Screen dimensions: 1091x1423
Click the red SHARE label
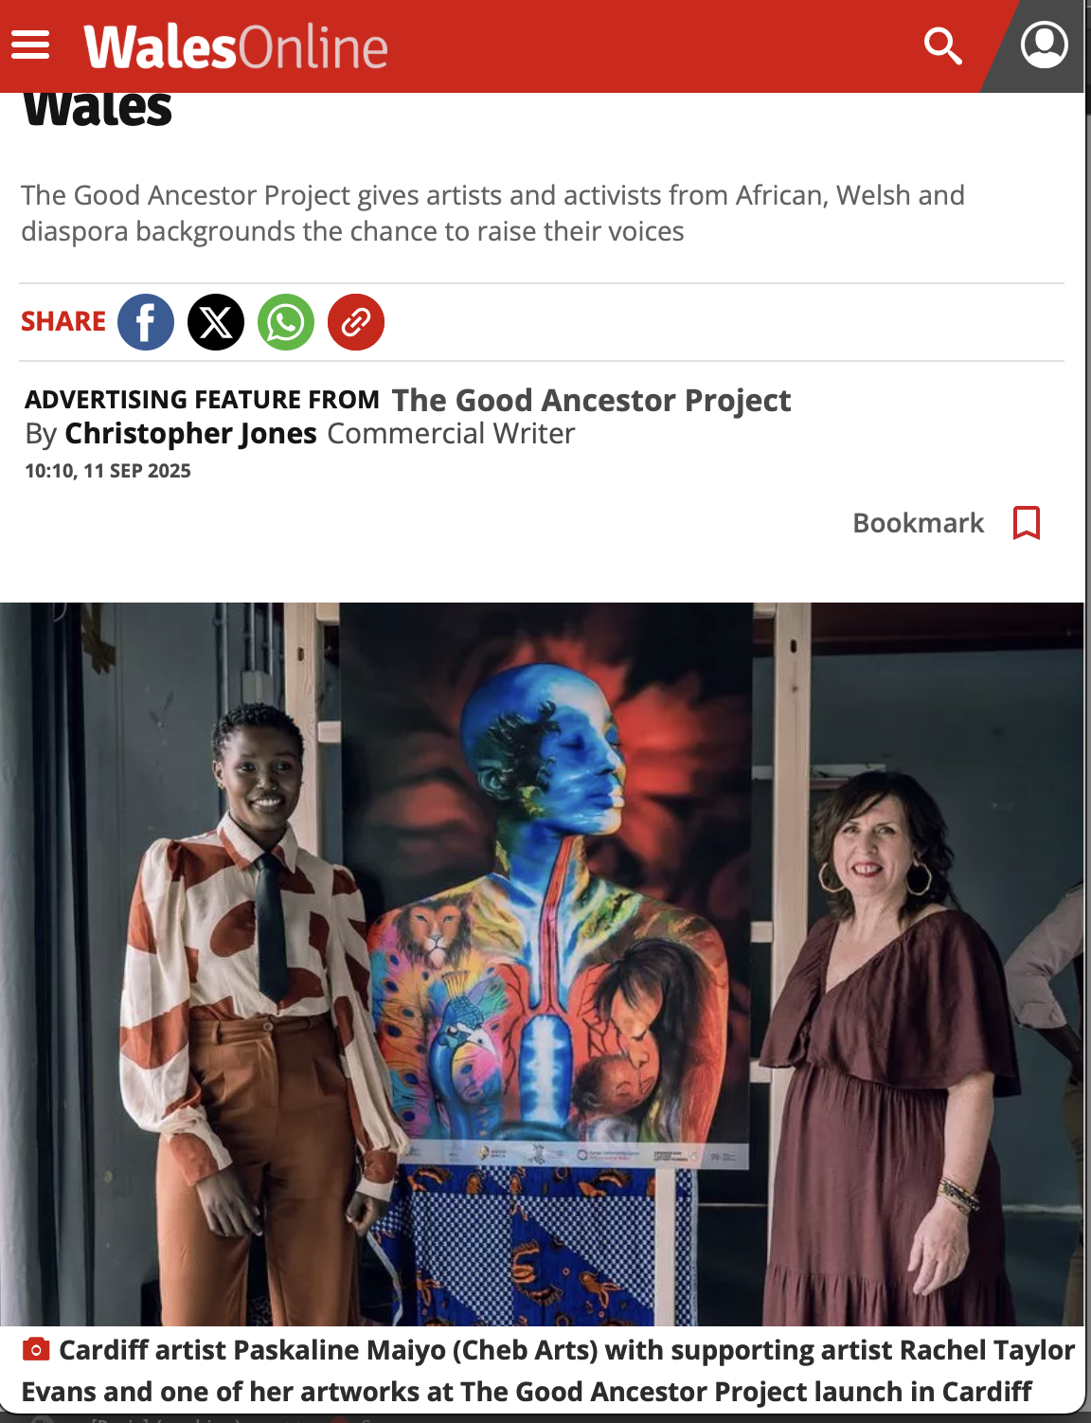coord(63,321)
